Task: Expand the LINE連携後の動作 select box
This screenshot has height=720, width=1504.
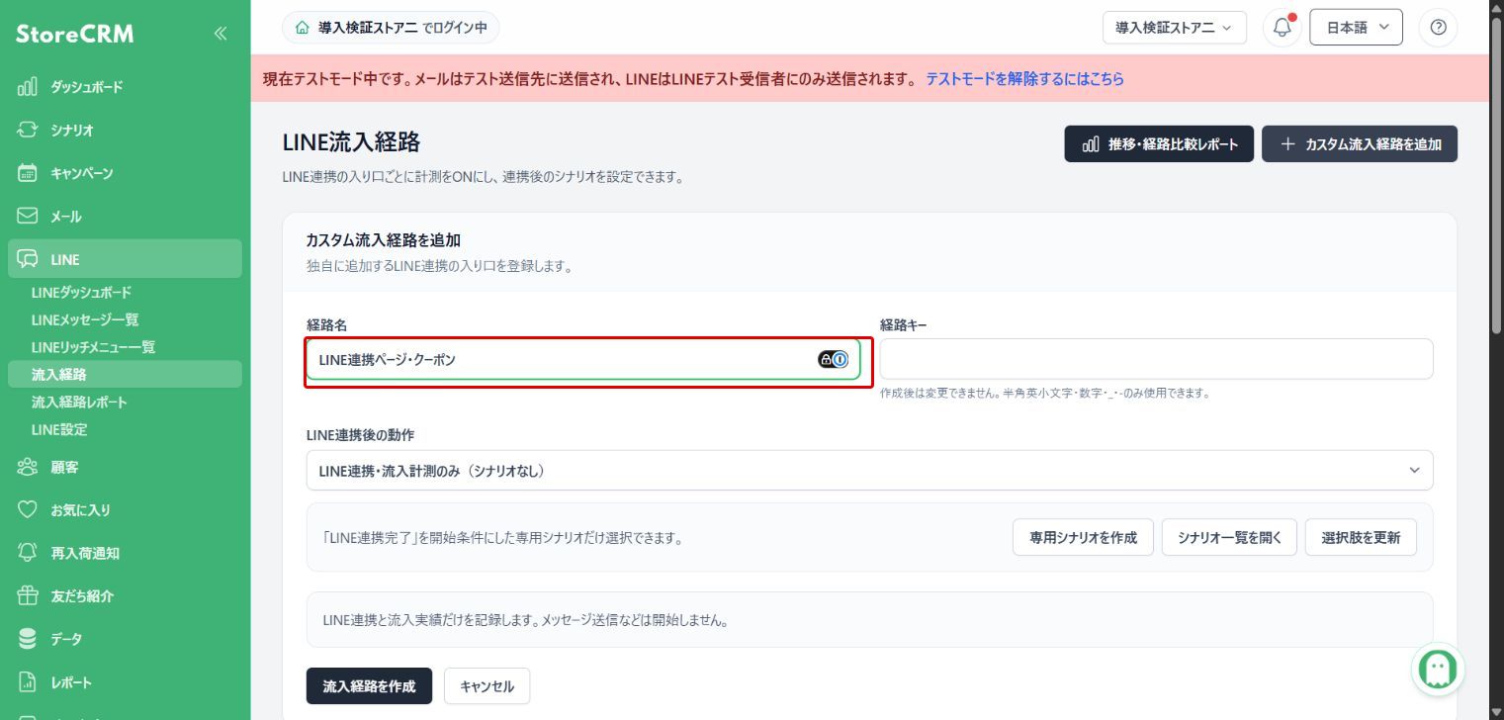Action: [869, 471]
